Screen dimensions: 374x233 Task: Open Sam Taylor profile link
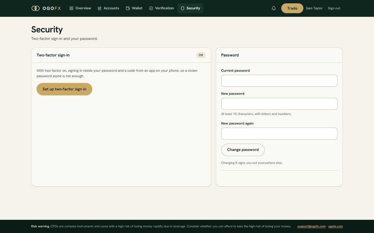click(x=314, y=8)
